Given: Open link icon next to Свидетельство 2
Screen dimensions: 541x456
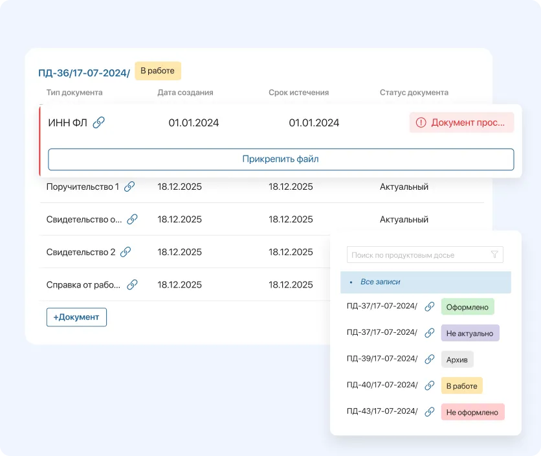Looking at the screenshot, I should pyautogui.click(x=126, y=252).
